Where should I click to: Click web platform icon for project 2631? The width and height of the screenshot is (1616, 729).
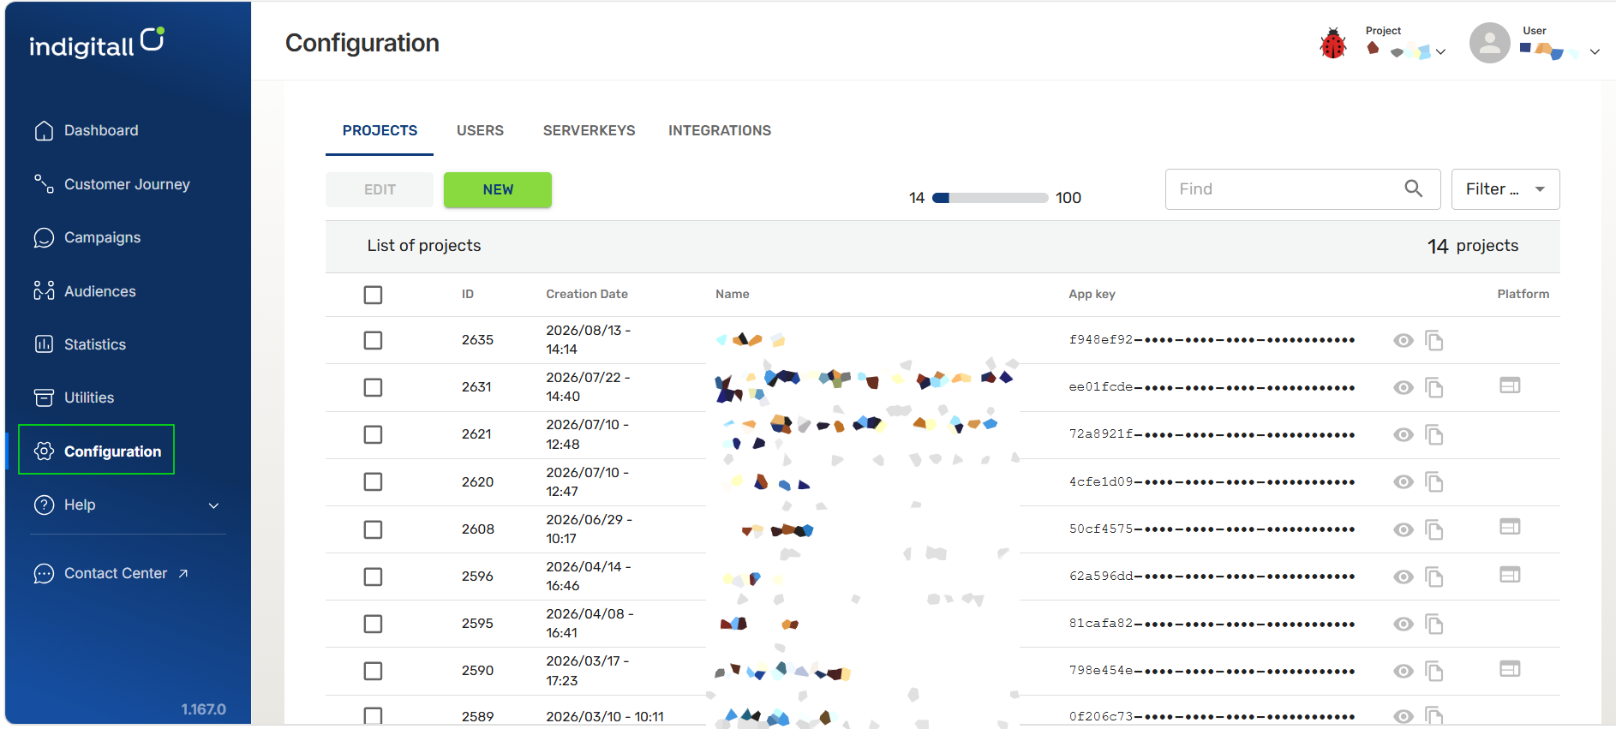(x=1510, y=385)
